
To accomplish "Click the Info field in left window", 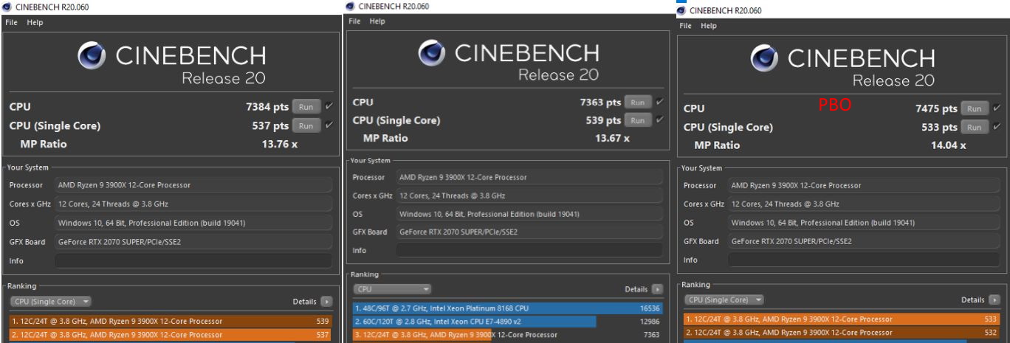I will 193,260.
